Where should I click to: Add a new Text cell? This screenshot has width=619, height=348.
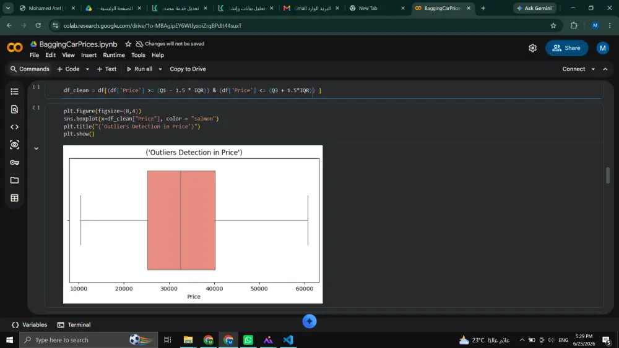tap(106, 69)
